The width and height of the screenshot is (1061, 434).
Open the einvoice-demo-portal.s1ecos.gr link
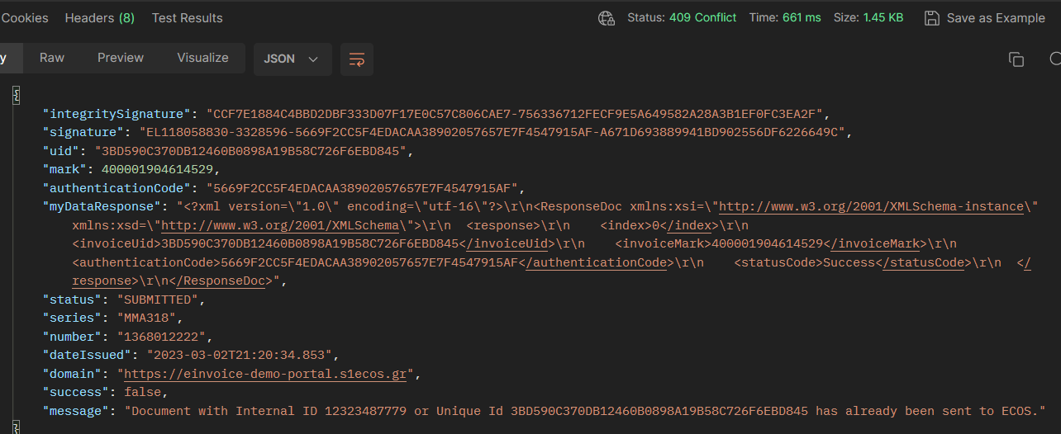[266, 374]
